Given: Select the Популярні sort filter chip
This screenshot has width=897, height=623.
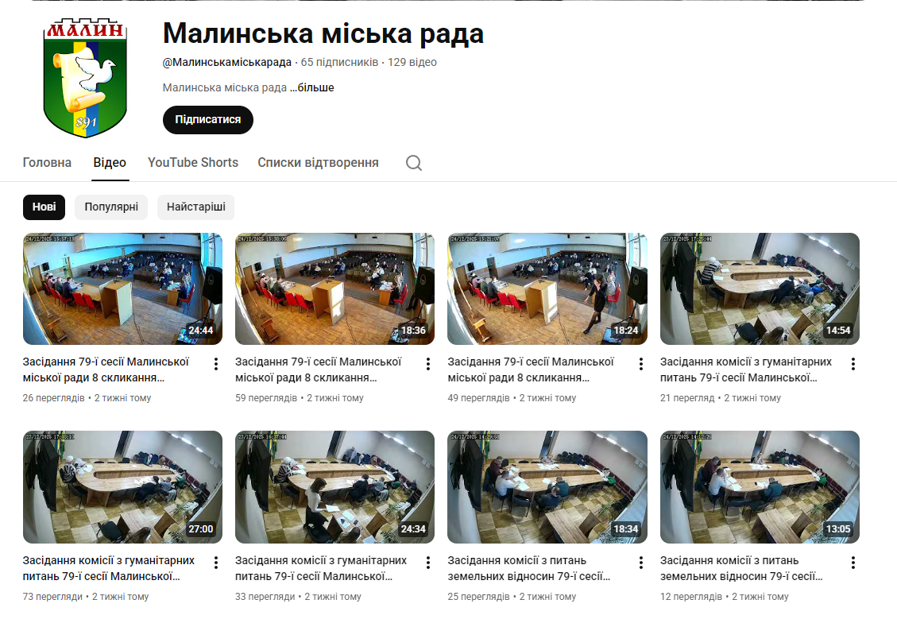Looking at the screenshot, I should 111,207.
